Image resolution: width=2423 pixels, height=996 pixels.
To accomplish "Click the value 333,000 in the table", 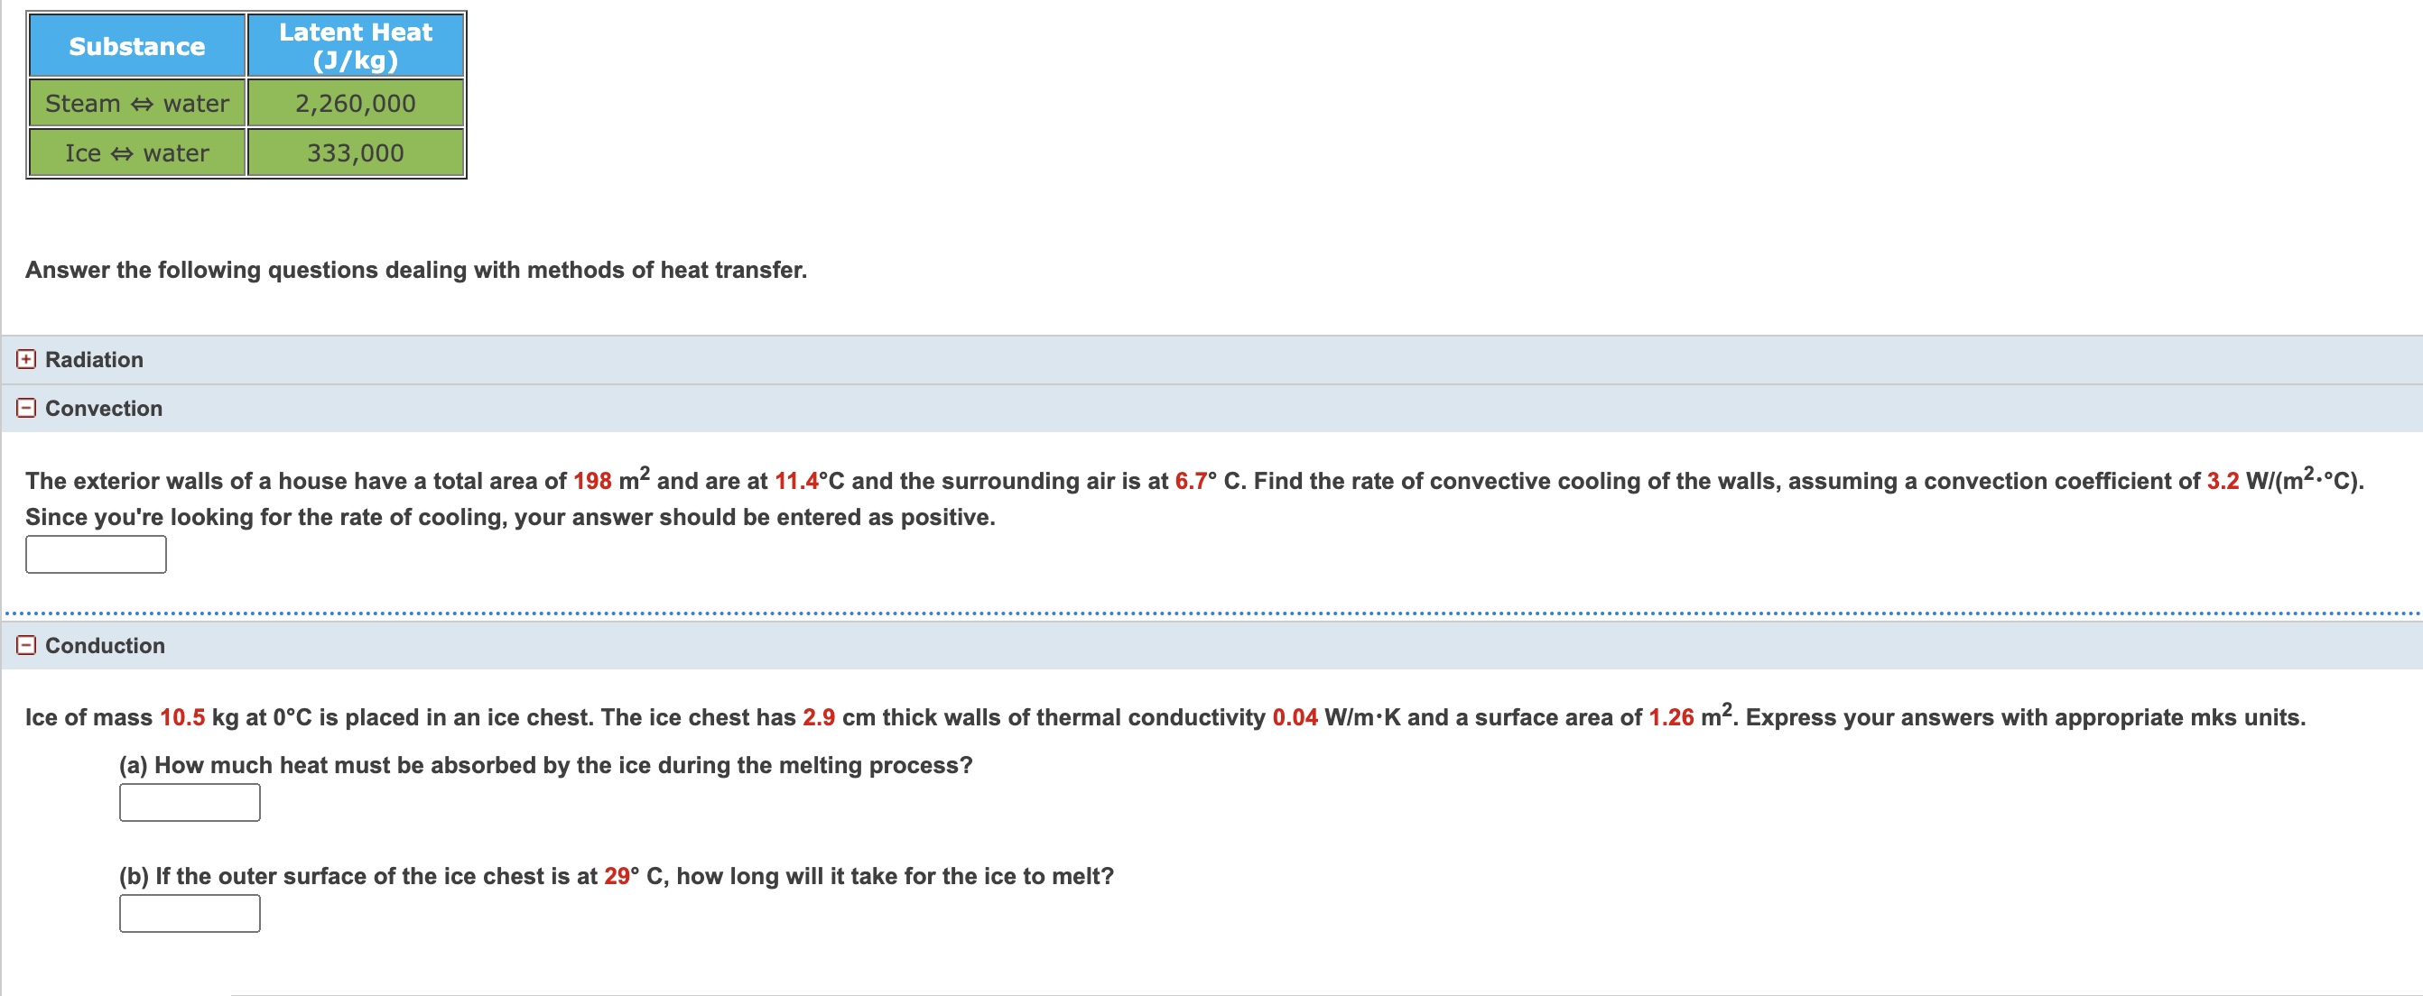I will pyautogui.click(x=355, y=152).
